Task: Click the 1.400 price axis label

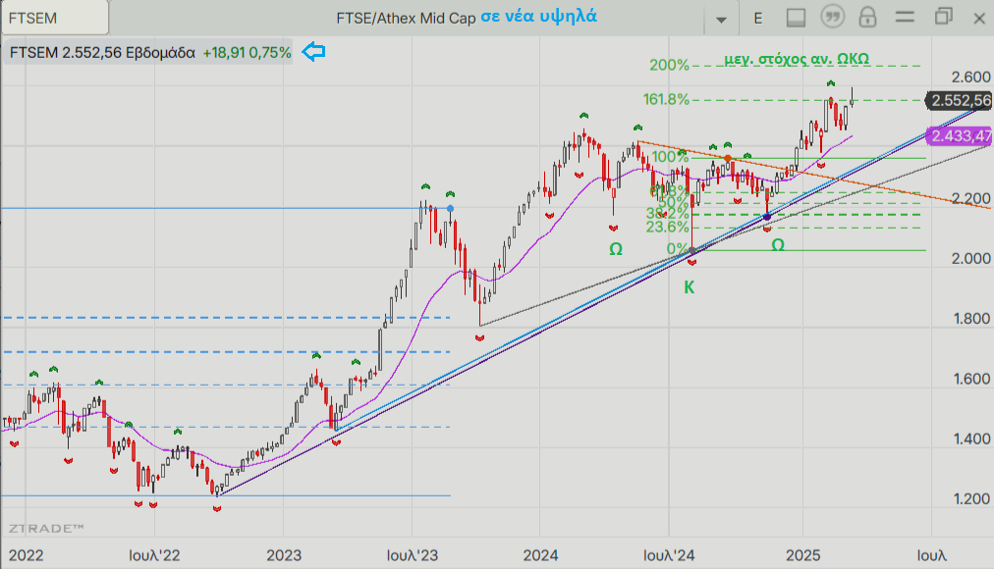Action: 971,439
